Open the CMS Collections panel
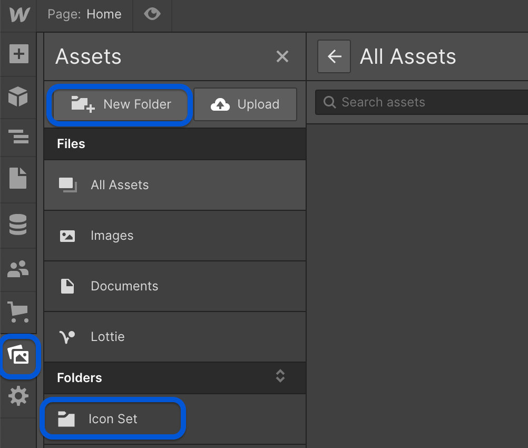This screenshot has height=448, width=528. point(18,224)
